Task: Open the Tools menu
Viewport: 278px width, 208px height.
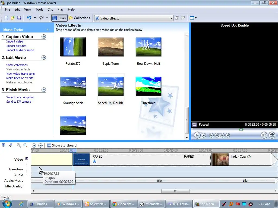Action: point(39,9)
